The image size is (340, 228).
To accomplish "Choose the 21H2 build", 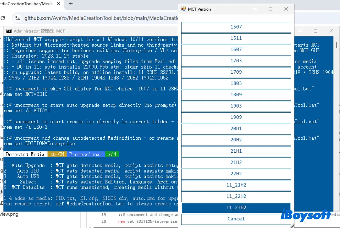I will (236, 163).
